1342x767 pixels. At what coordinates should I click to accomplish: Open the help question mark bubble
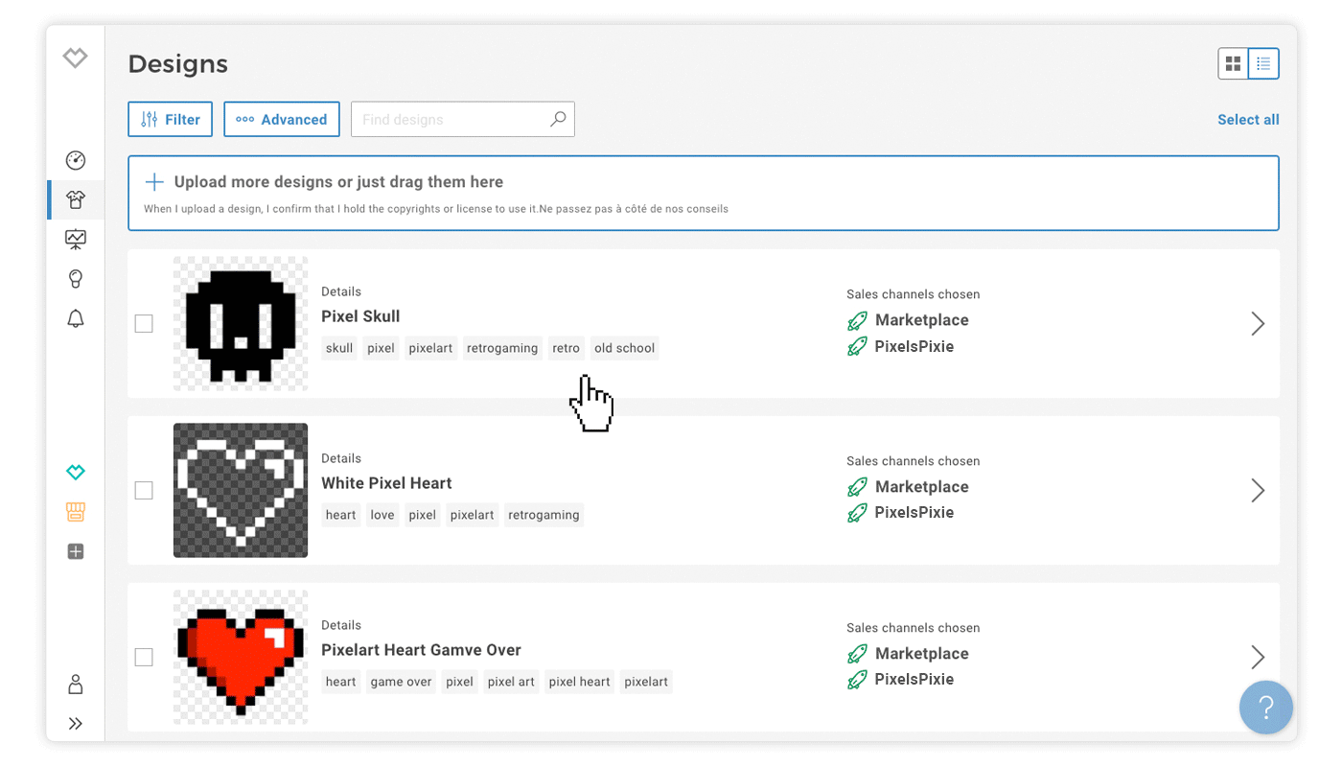coord(1266,708)
